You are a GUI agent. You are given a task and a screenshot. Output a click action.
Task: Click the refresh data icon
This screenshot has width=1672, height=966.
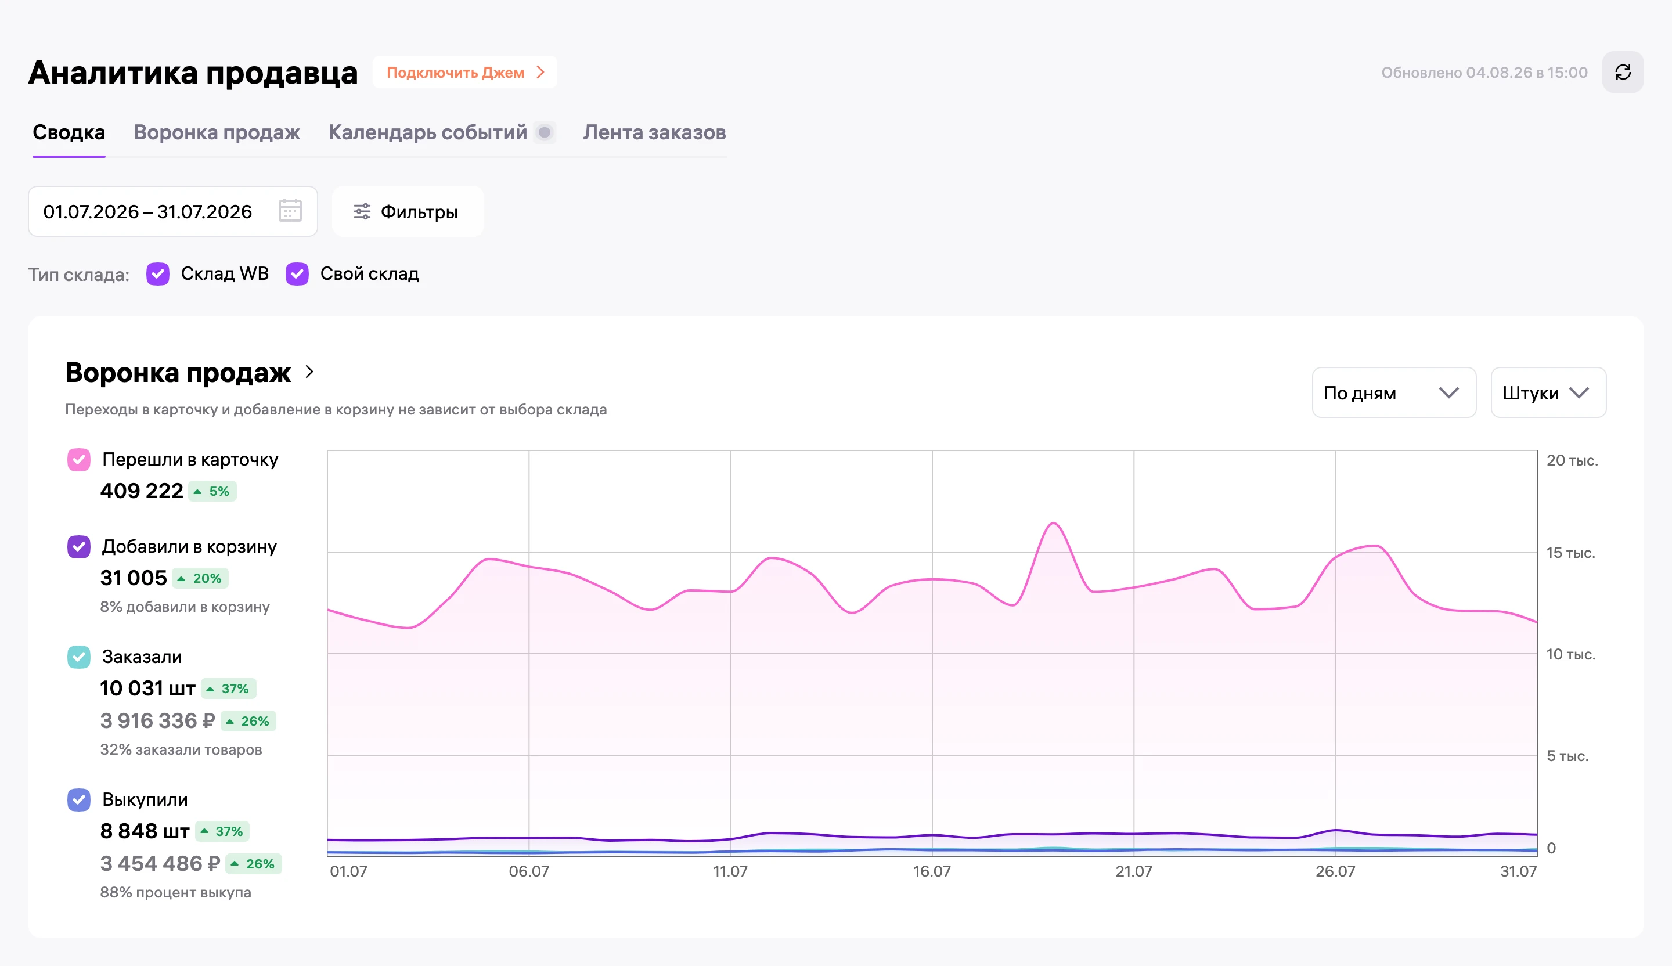(1622, 73)
